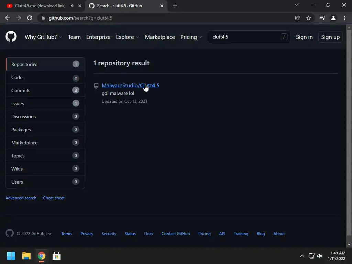352x264 pixels.
Task: Open the media control icon in Chrome toolbar
Action: click(322, 18)
